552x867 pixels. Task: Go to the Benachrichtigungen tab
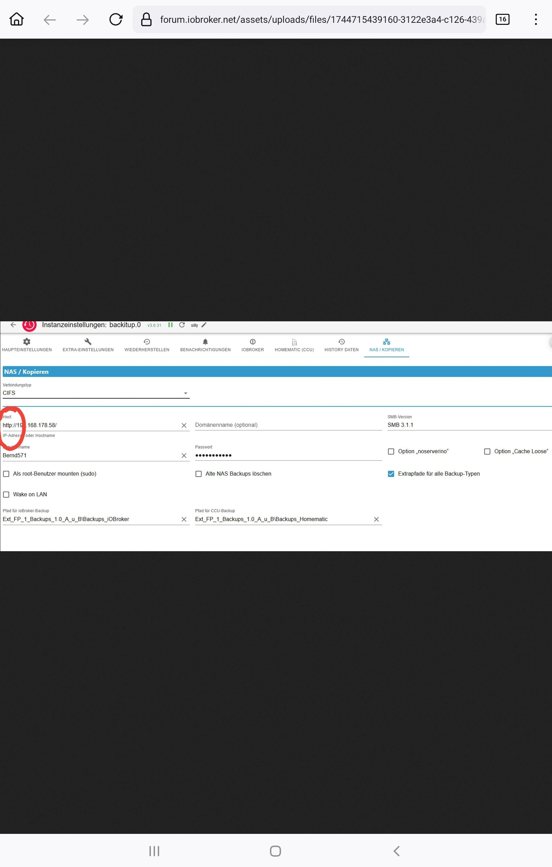205,345
